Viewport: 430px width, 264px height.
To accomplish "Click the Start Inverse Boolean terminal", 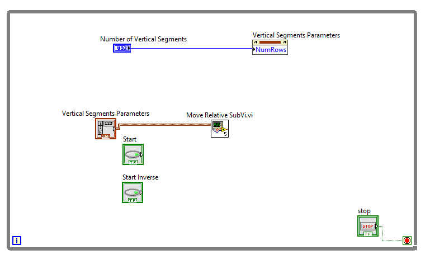I will 133,192.
